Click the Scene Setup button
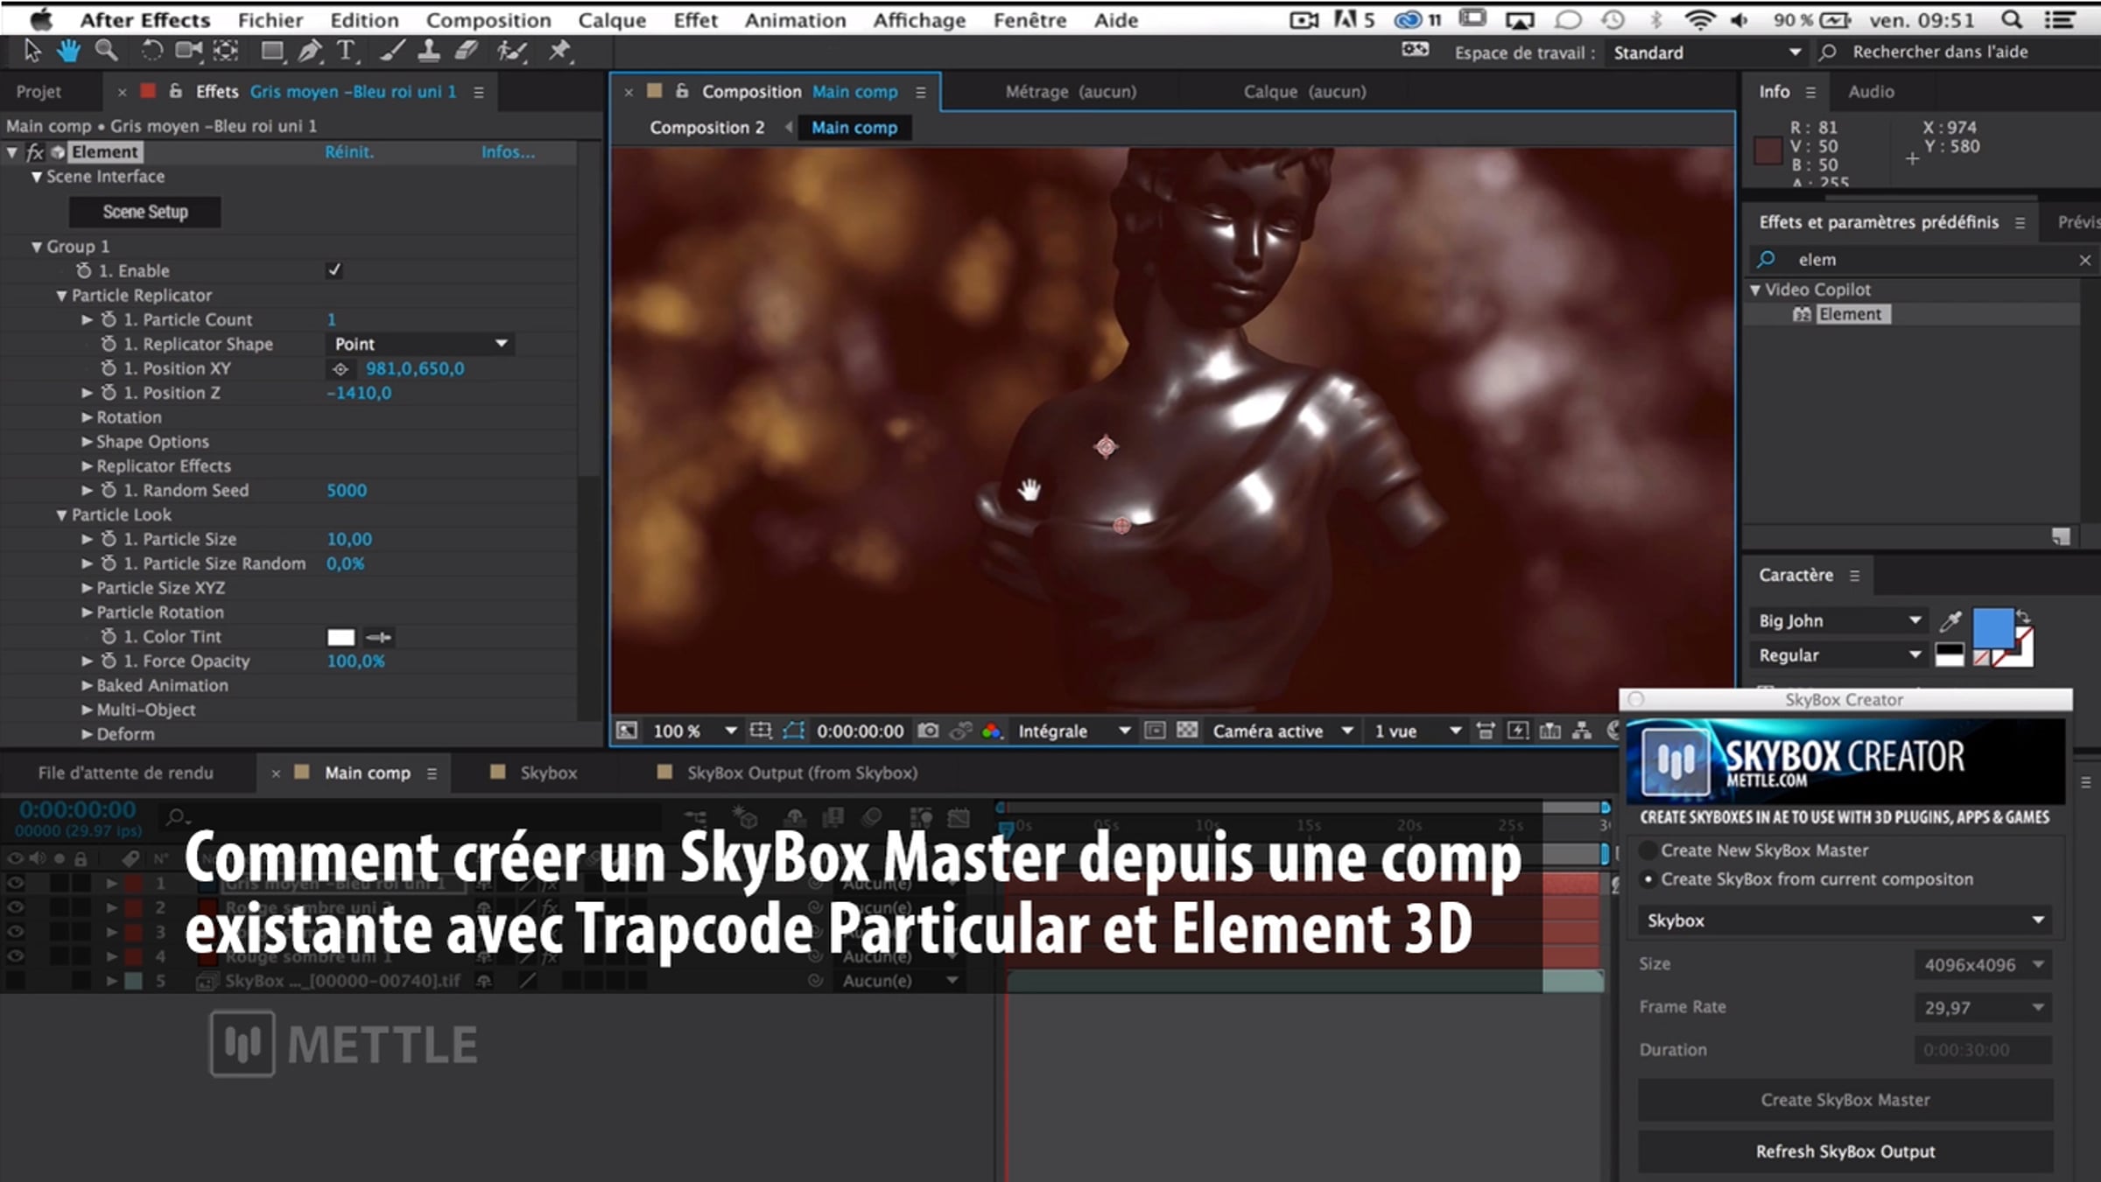 [x=145, y=212]
